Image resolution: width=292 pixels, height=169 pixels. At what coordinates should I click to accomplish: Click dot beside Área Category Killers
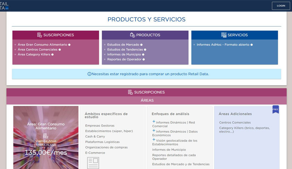tap(53, 54)
